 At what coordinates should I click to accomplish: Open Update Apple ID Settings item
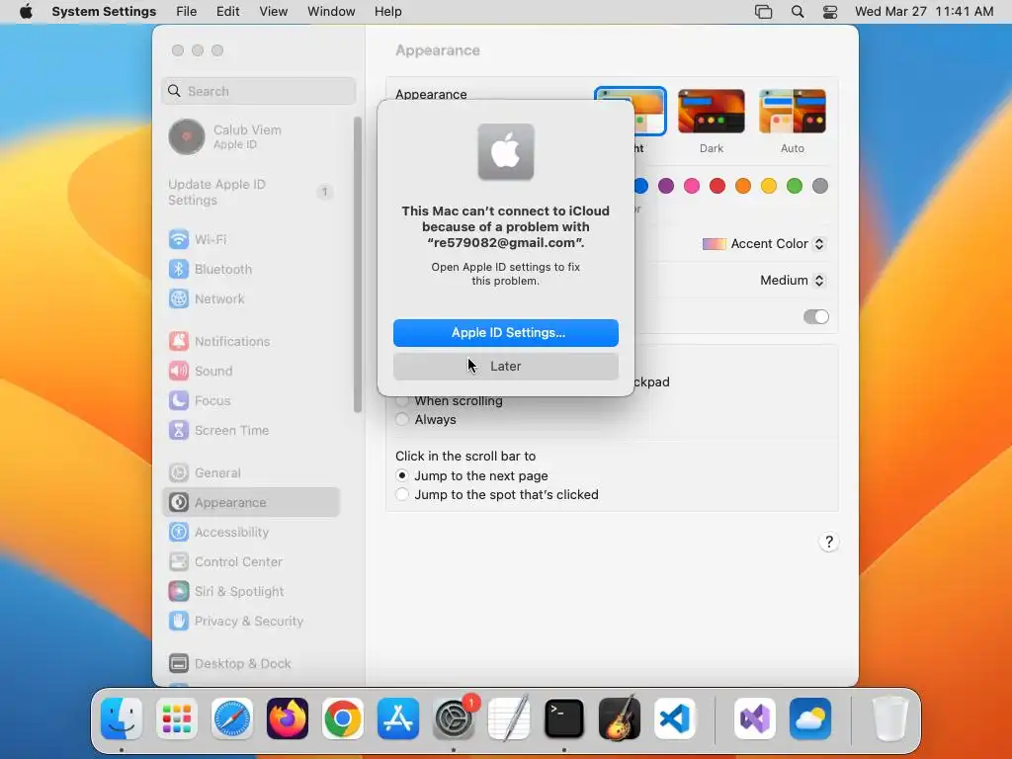[250, 193]
